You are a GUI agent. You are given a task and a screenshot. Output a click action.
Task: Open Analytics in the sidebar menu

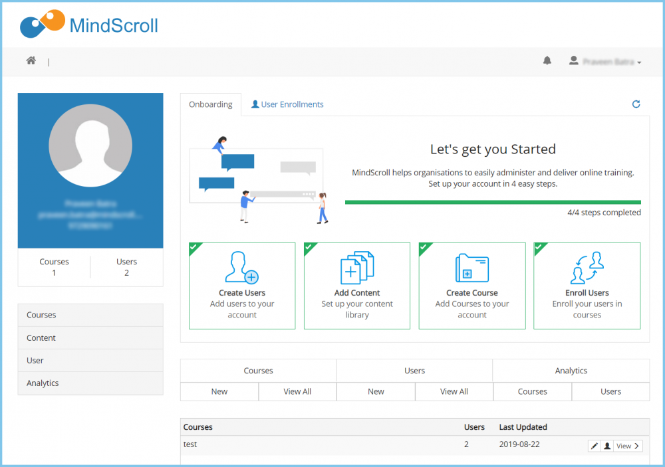tap(90, 383)
